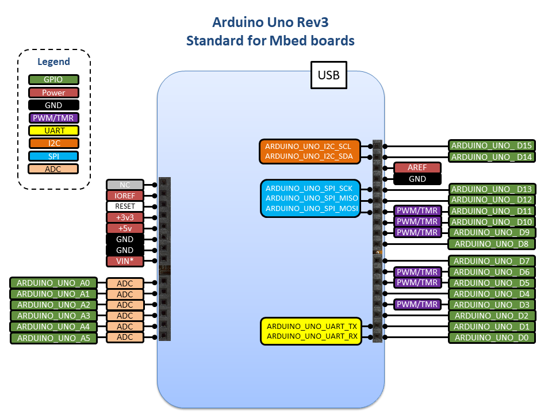Click the blue SPI legend entry
552x414 pixels.
[x=53, y=156]
